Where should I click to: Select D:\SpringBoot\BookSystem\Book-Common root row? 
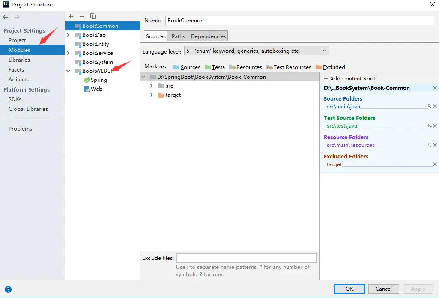230,77
